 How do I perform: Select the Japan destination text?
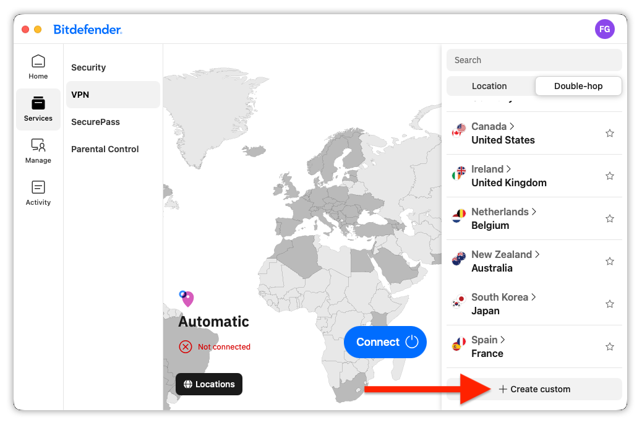[x=485, y=311]
